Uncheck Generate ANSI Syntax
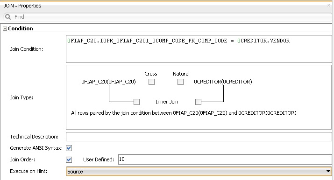 tap(69, 148)
